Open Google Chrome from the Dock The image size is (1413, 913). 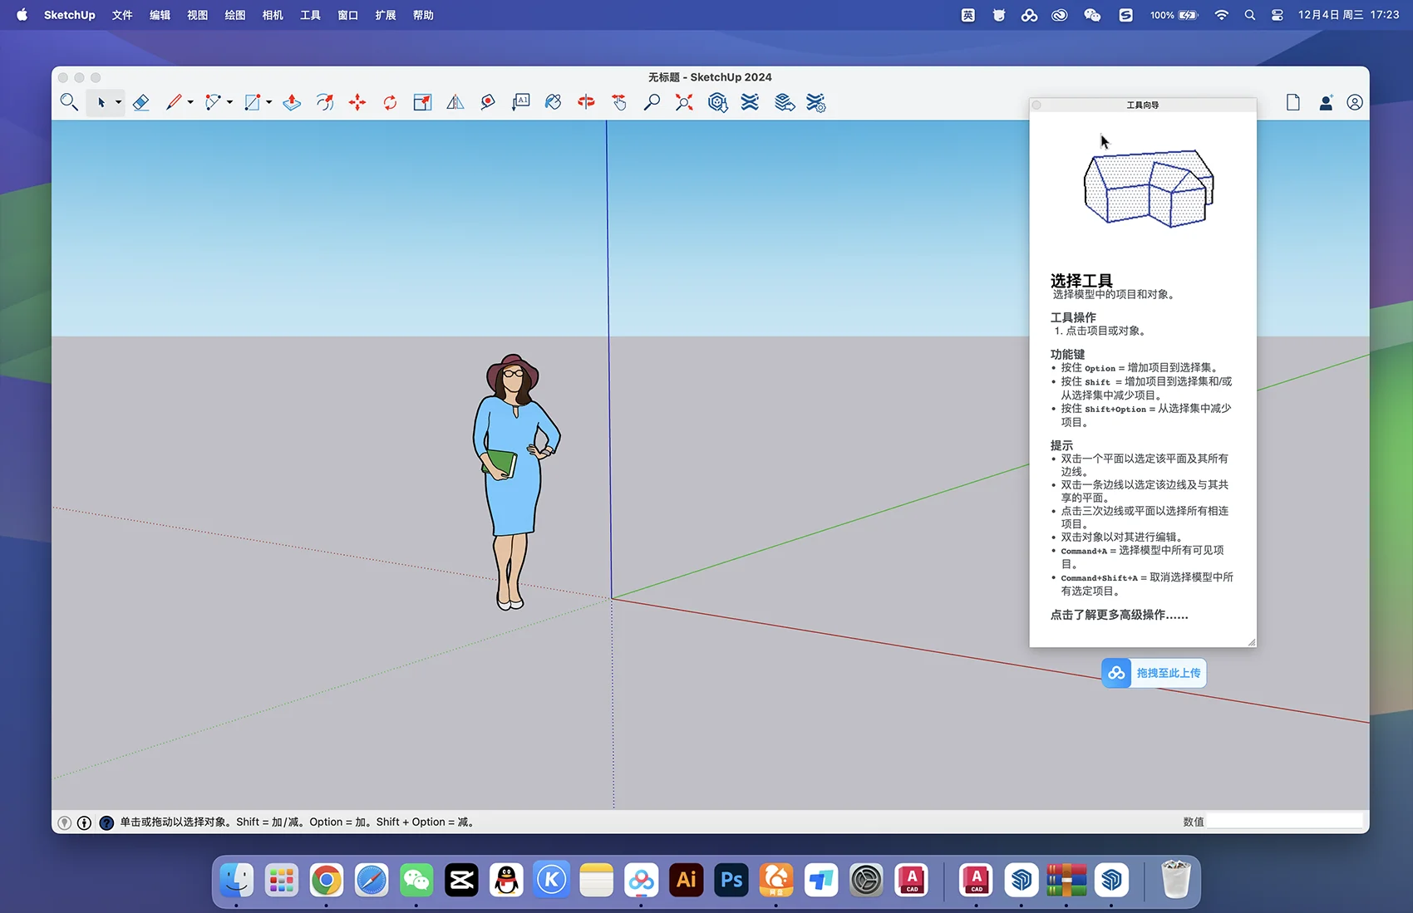click(x=327, y=880)
